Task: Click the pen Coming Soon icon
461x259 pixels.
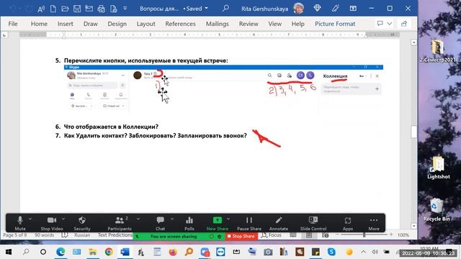Action: (x=336, y=9)
